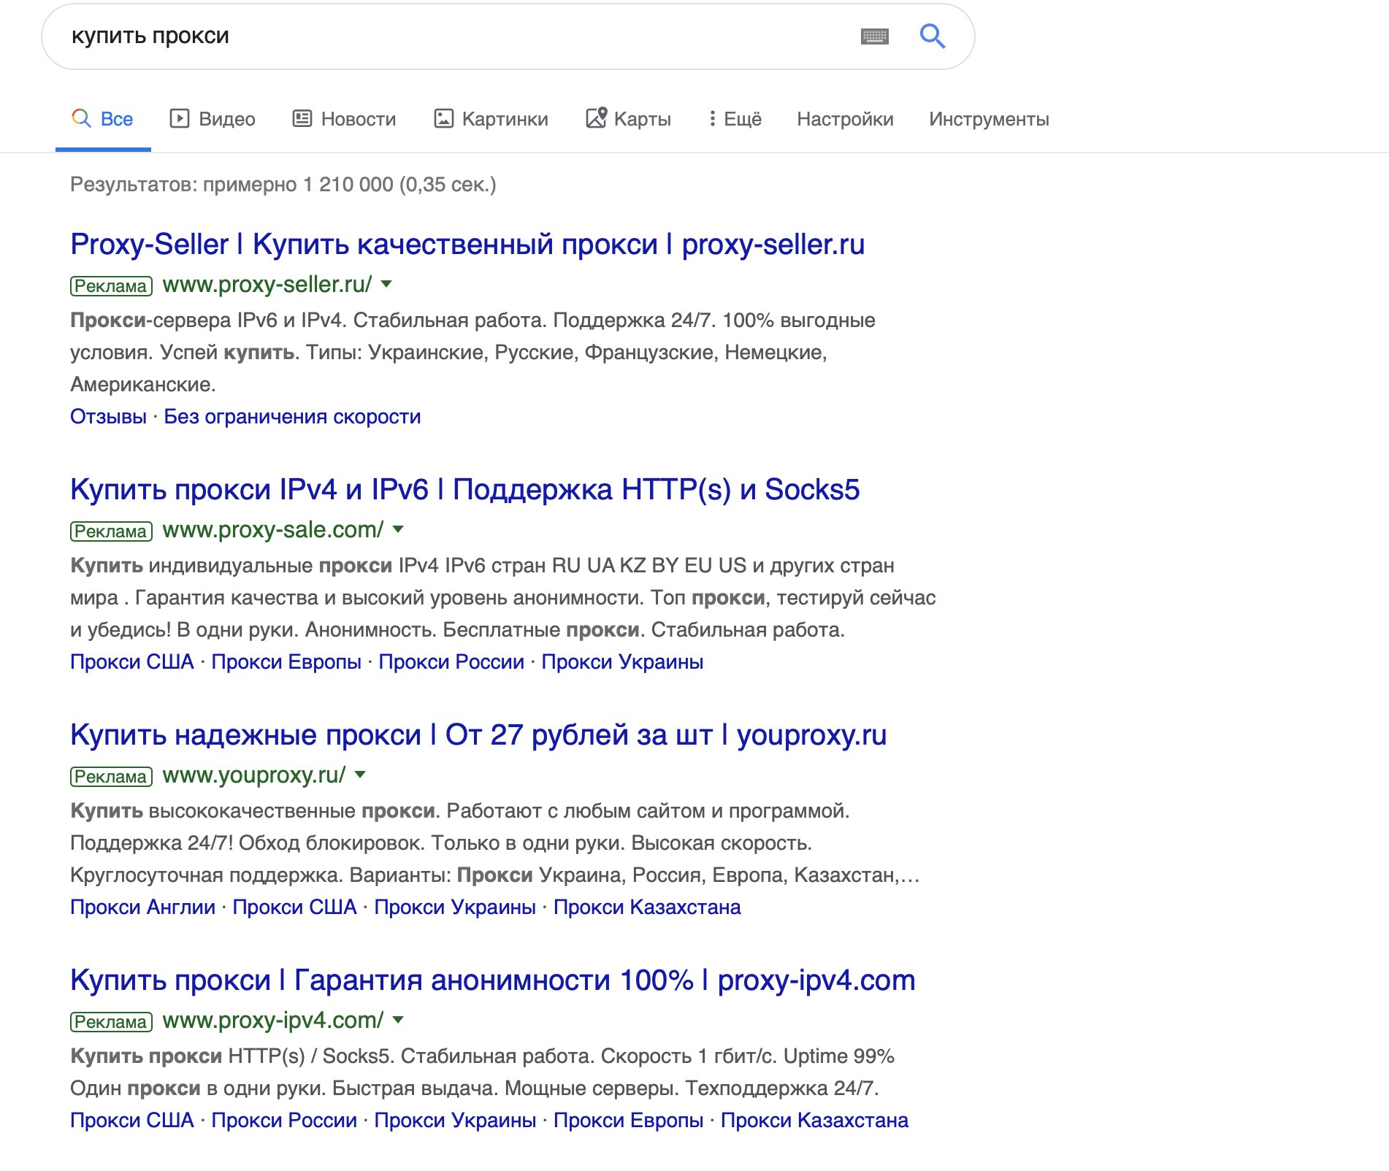
Task: Open the on-screen keyboard icon
Action: click(x=874, y=36)
